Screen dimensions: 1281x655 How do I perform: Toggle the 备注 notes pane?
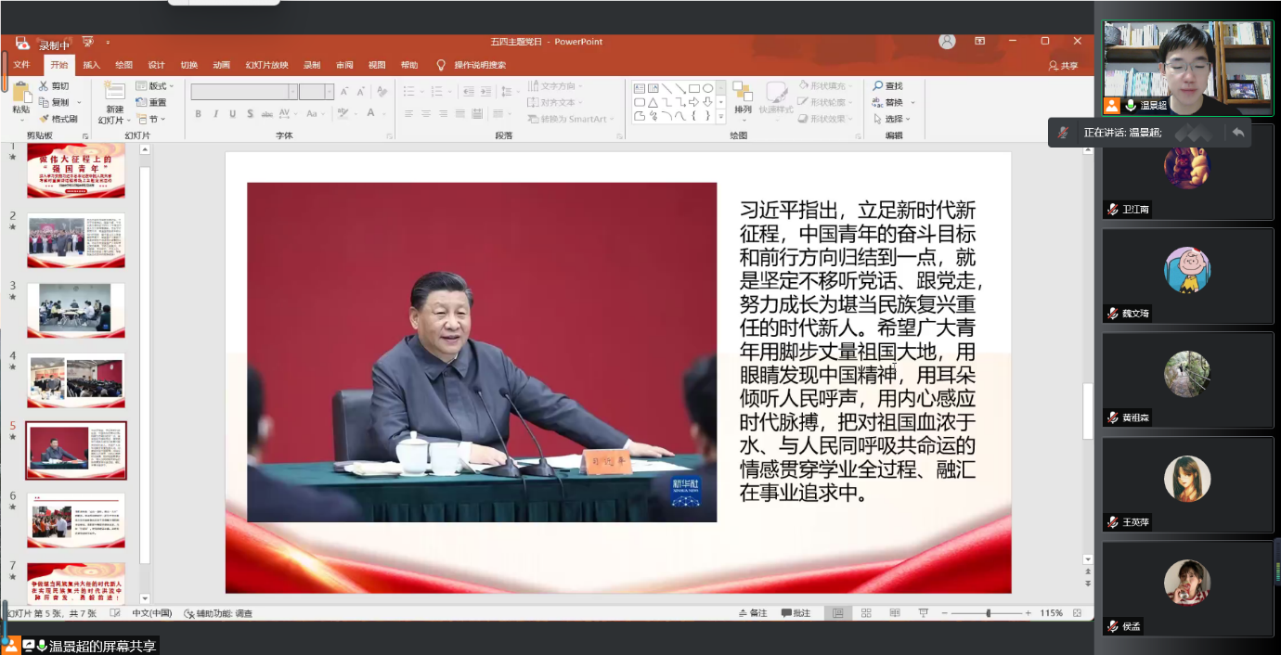click(753, 613)
